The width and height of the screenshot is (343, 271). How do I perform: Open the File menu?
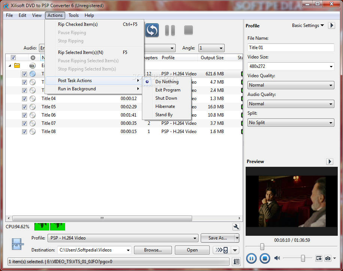pos(9,15)
